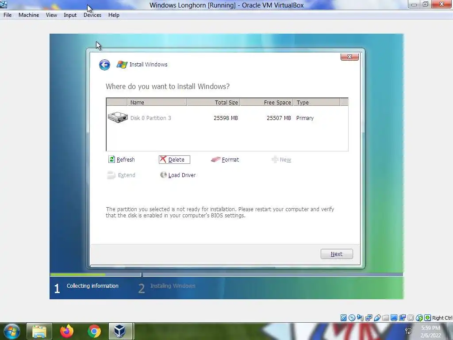The height and width of the screenshot is (340, 453).
Task: Click the VirtualBox audio status icon
Action: click(360, 318)
